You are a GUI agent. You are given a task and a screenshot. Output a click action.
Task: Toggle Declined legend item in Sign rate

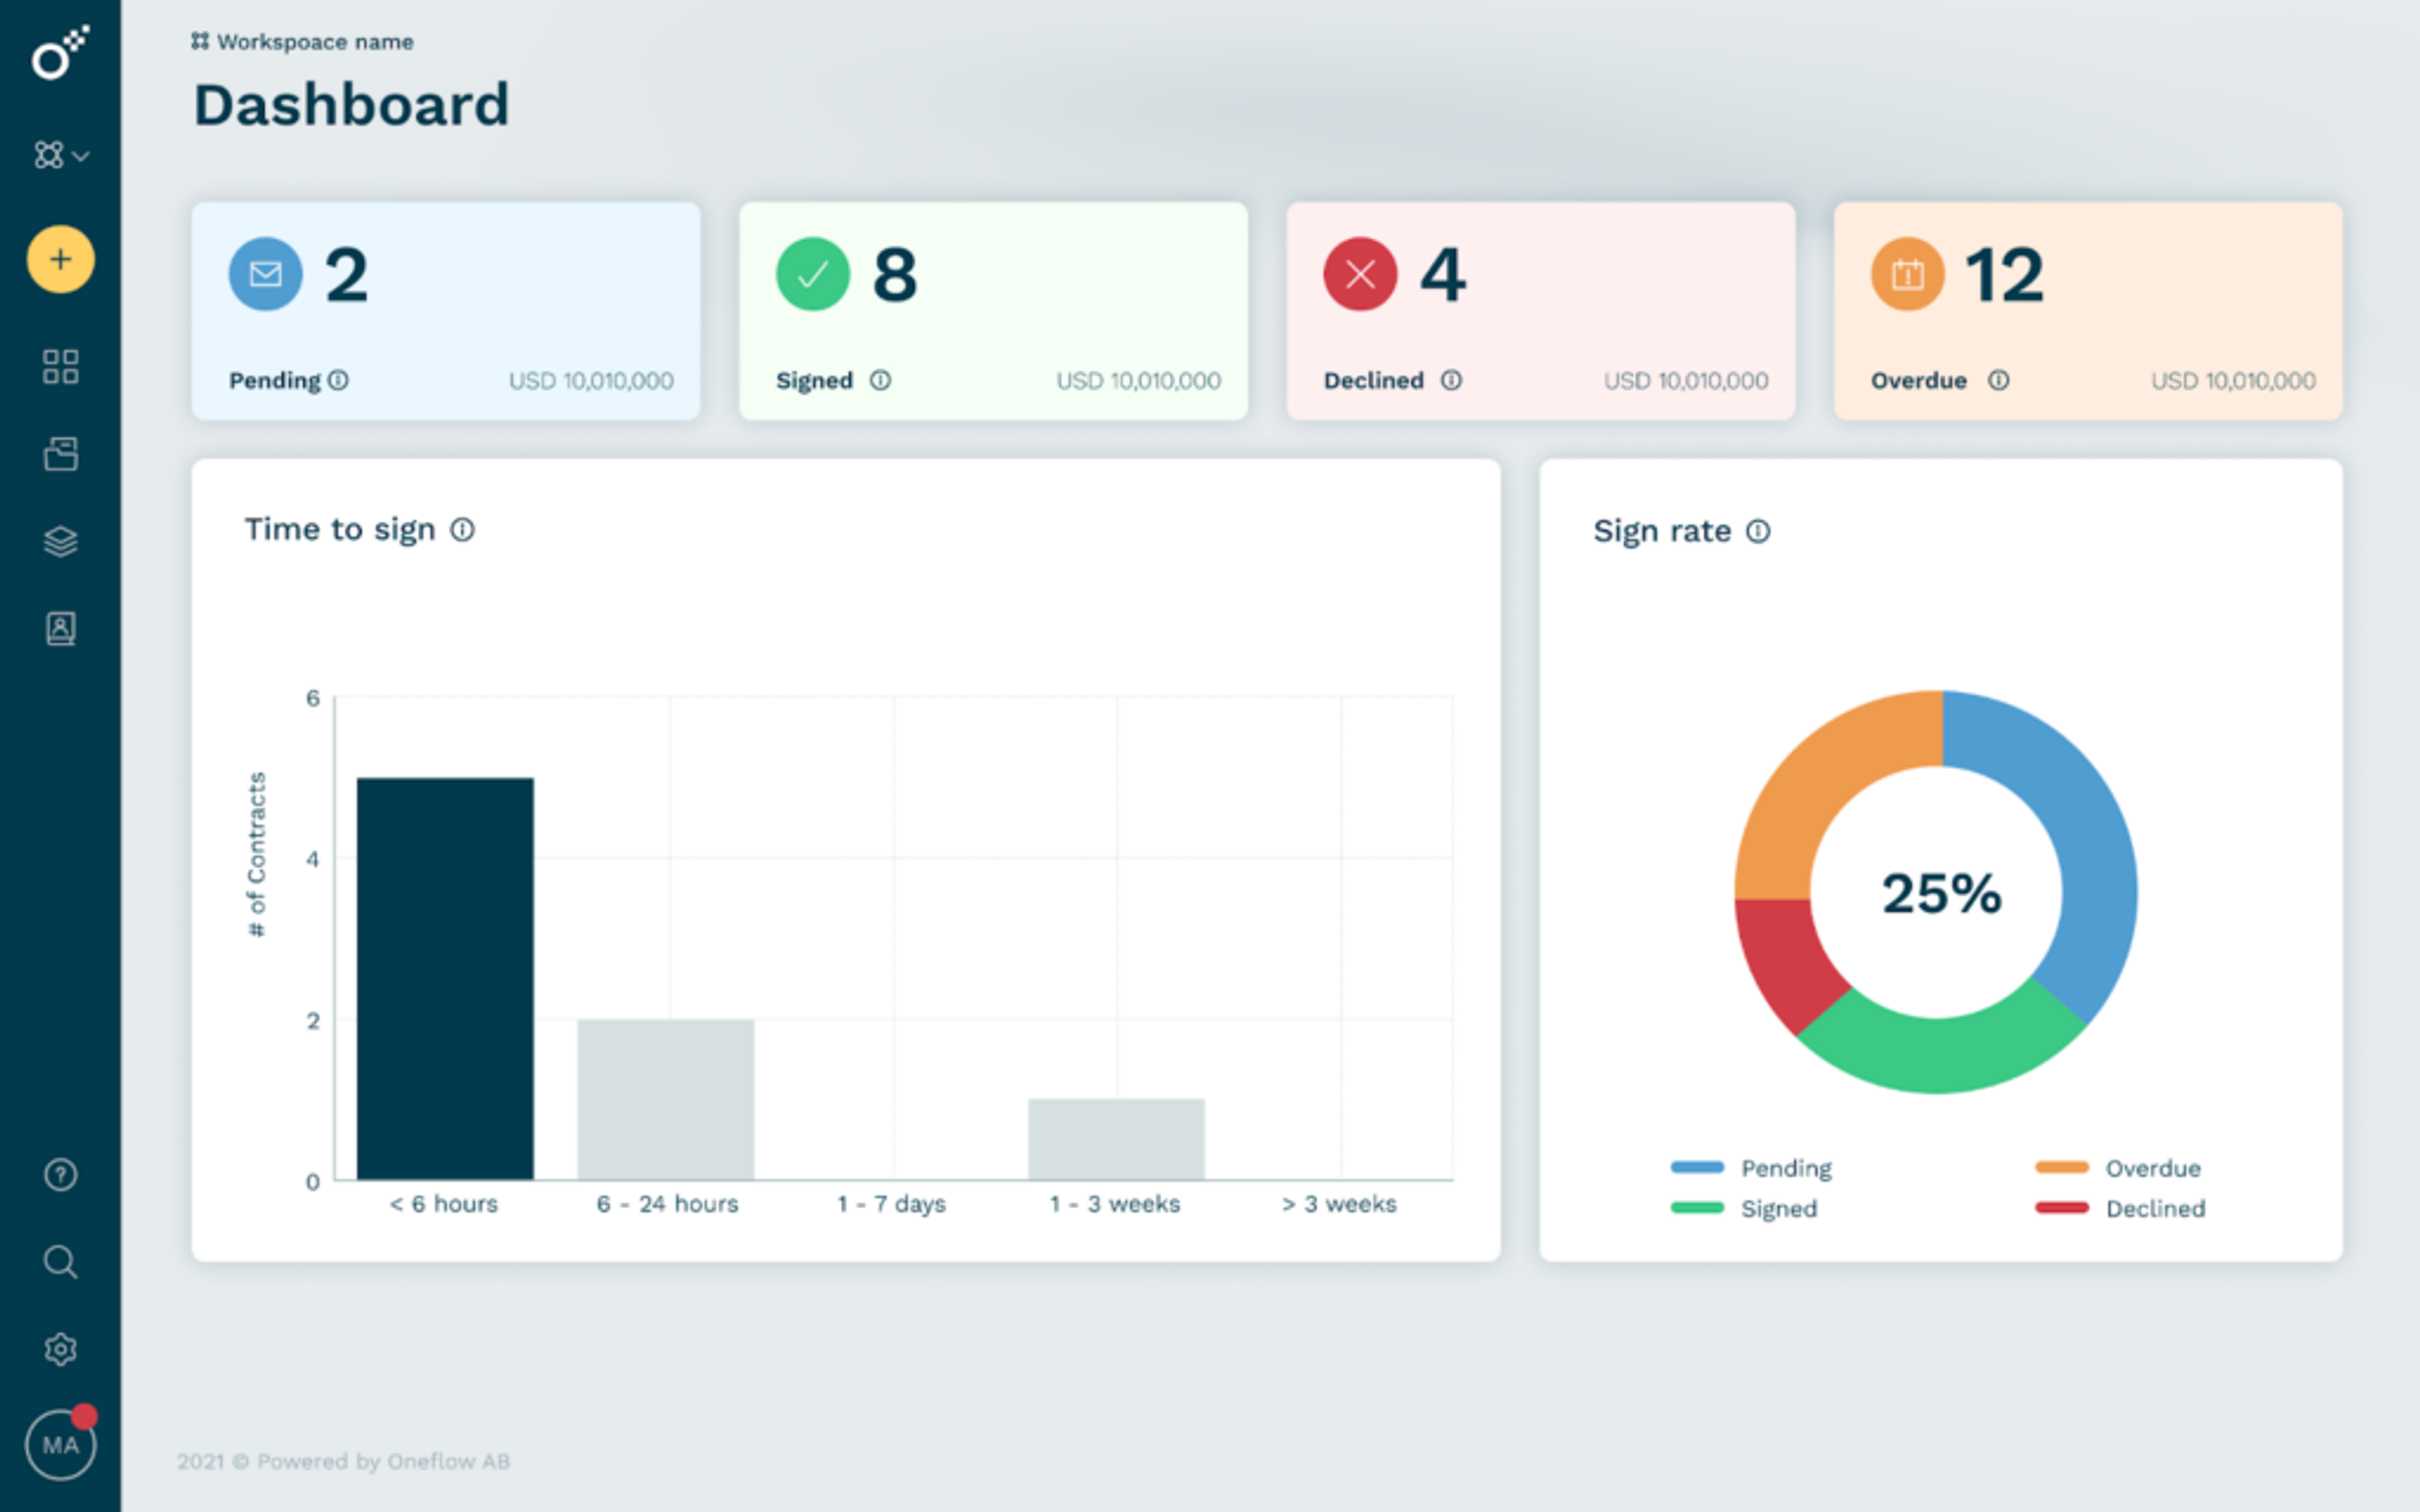[2120, 1208]
